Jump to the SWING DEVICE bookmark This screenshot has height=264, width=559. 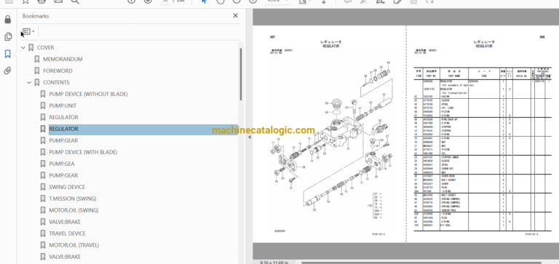pyautogui.click(x=67, y=187)
